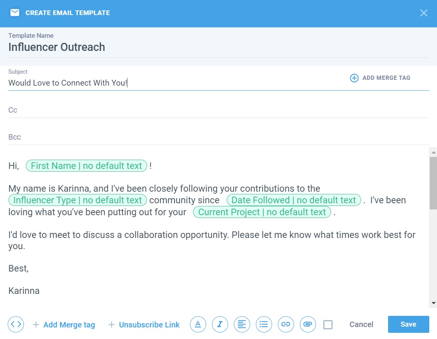Insert a bulleted list
The width and height of the screenshot is (437, 339).
pyautogui.click(x=264, y=324)
